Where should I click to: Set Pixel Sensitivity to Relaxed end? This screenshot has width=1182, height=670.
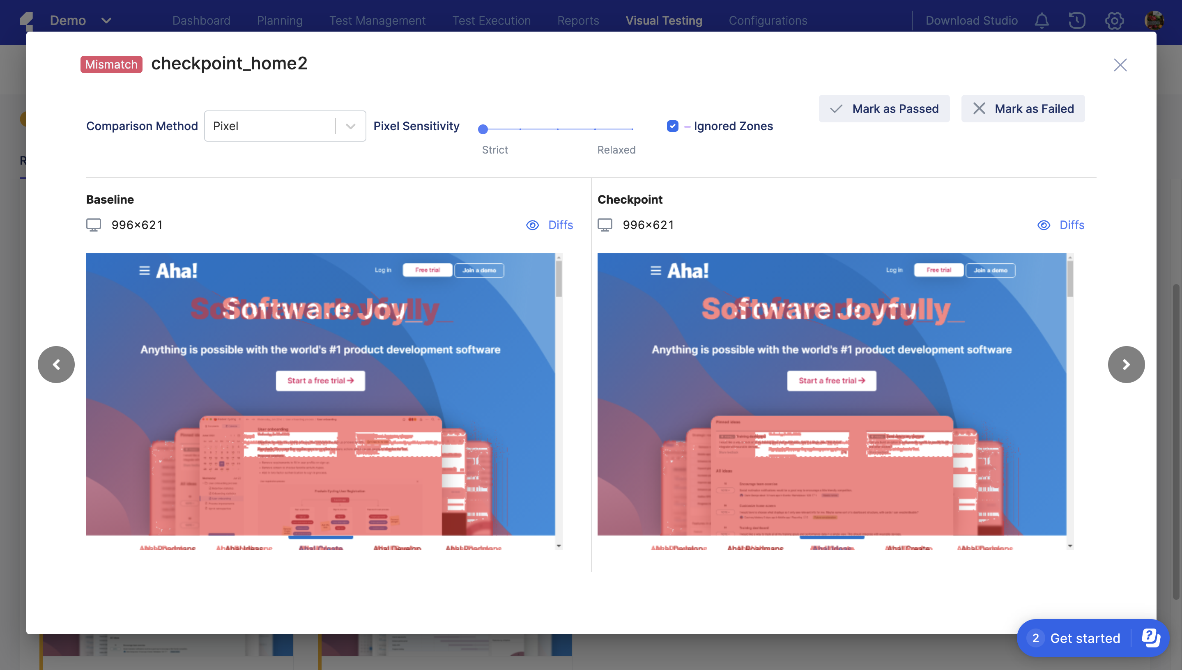tap(632, 129)
